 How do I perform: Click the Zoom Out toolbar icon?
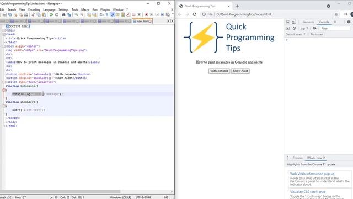click(82, 14)
